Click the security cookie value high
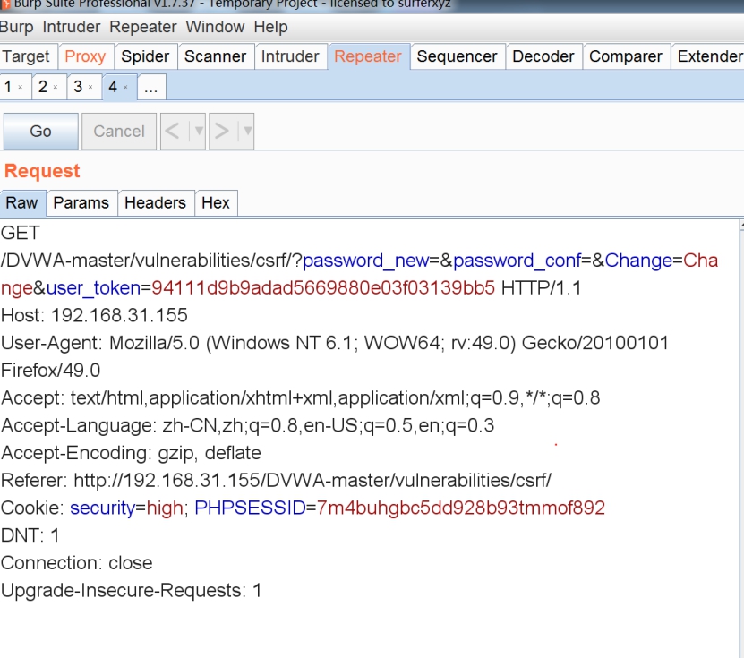Viewport: 744px width, 658px height. [165, 508]
